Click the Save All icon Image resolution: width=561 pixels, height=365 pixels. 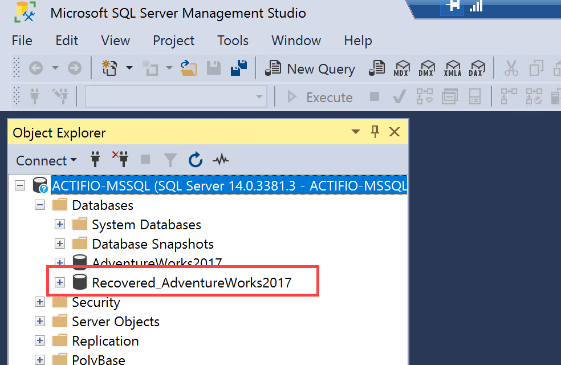[239, 68]
